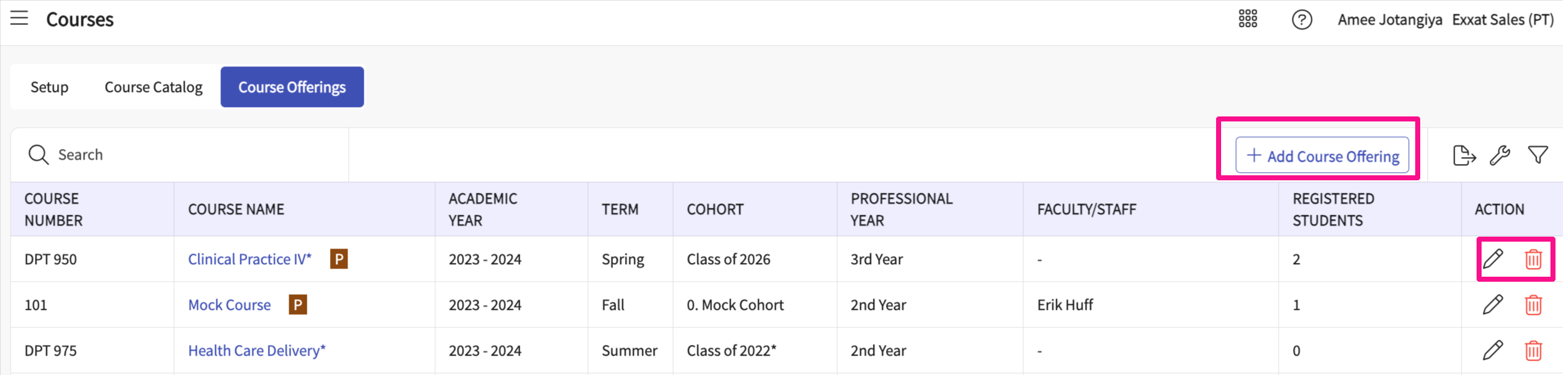Screen dimensions: 1563x375
Task: Open the Health Care Delivery course link
Action: click(x=255, y=351)
